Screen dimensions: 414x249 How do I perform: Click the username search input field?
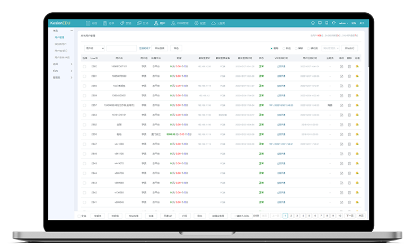[121, 48]
